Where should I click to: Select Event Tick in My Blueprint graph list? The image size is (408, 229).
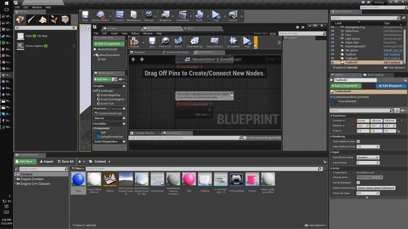coord(107,103)
